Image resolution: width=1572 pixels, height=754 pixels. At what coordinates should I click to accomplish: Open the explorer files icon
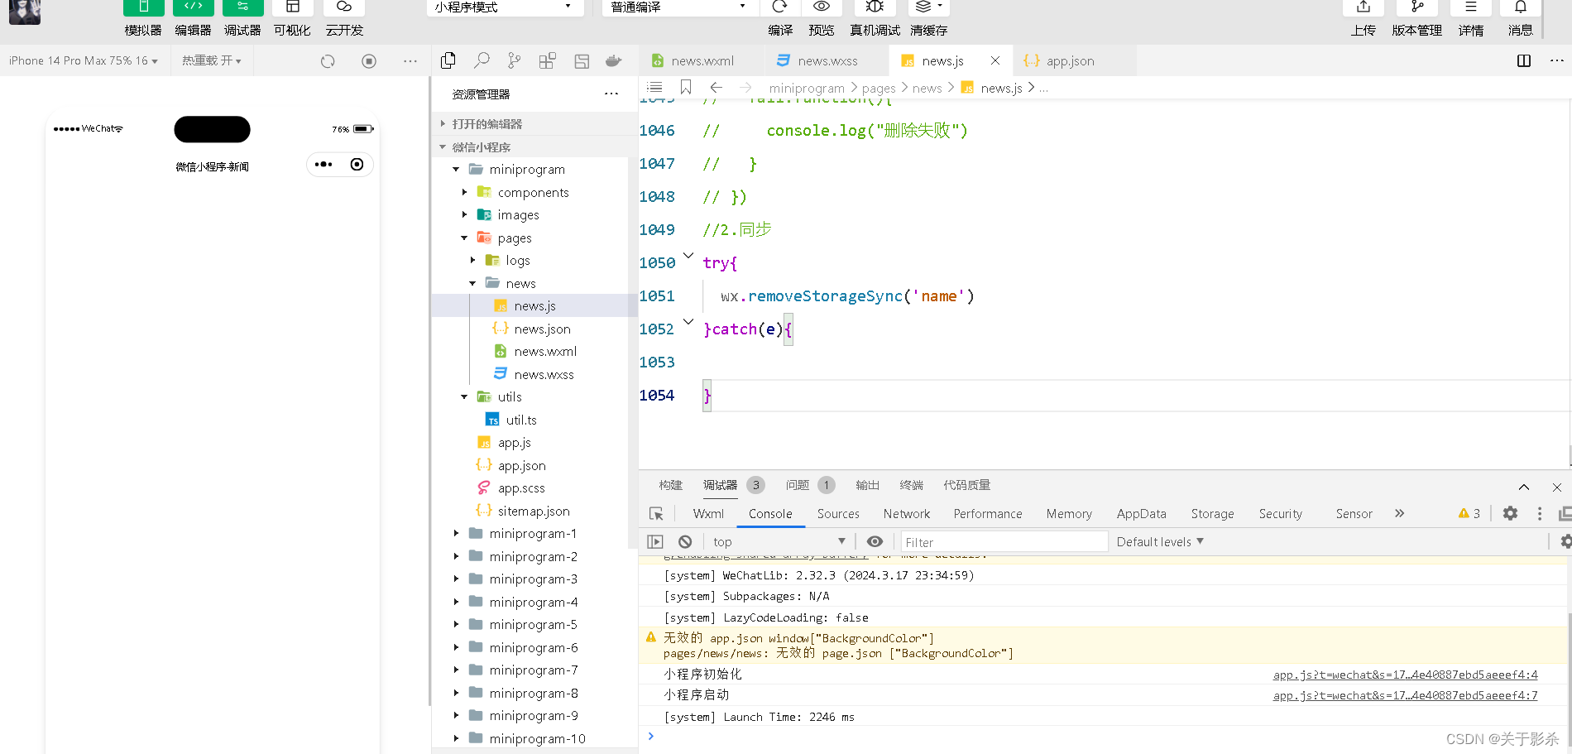point(448,60)
